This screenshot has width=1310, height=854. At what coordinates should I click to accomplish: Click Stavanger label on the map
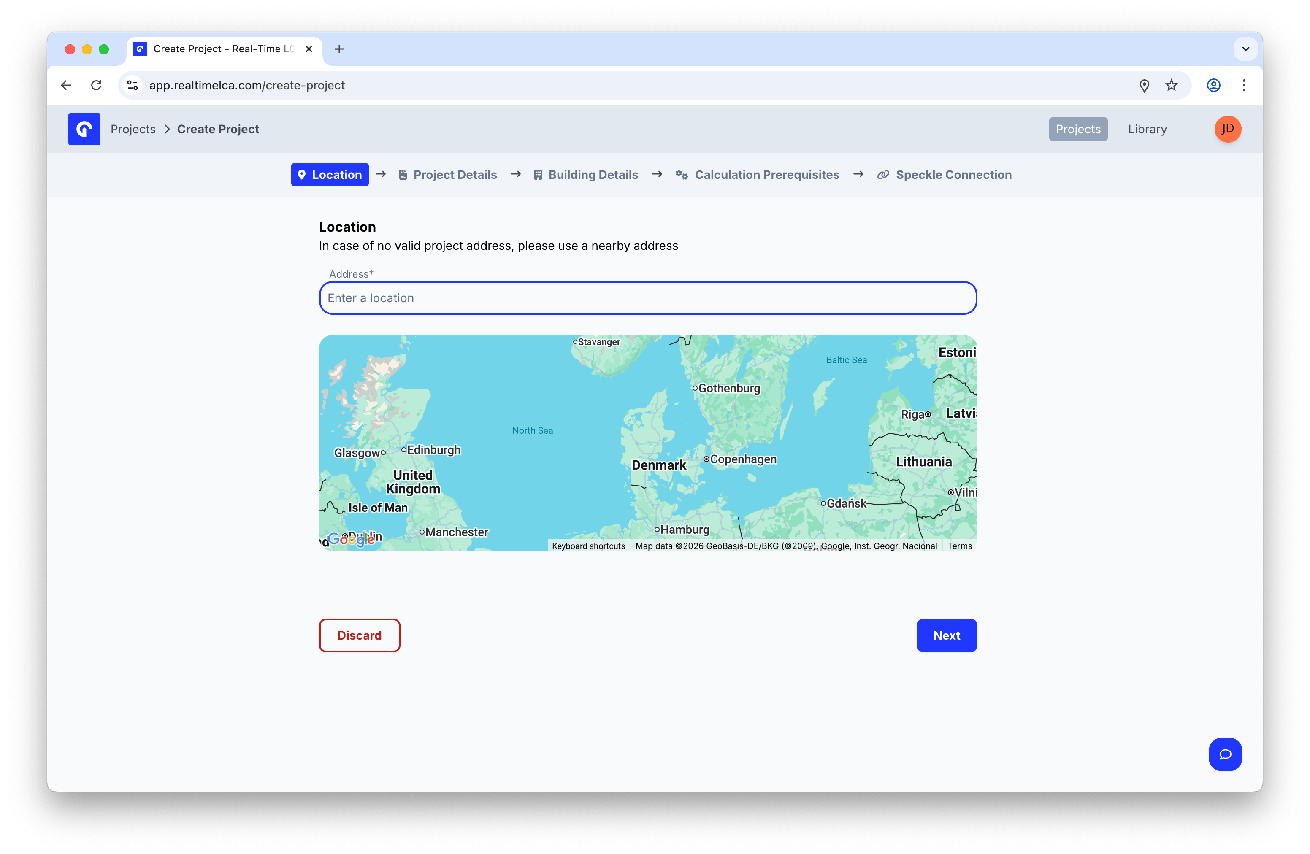599,342
